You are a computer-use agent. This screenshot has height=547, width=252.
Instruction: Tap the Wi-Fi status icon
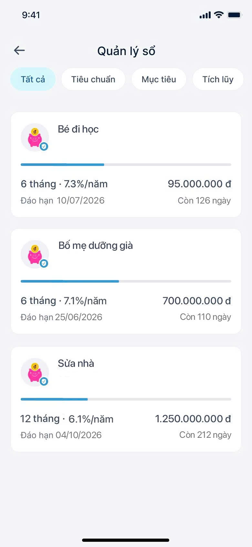[x=219, y=15]
